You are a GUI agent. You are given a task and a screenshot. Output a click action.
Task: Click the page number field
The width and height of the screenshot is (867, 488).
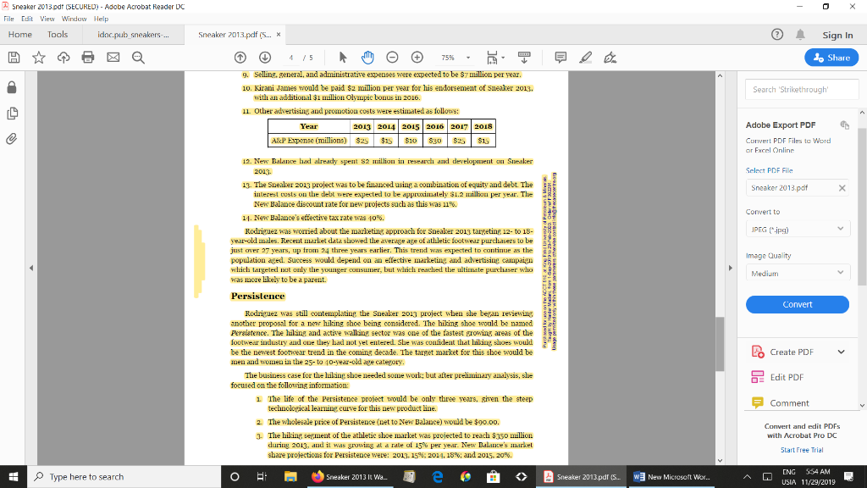291,58
